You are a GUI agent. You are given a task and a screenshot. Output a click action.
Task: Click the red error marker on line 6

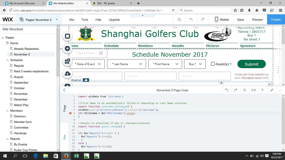point(70,113)
